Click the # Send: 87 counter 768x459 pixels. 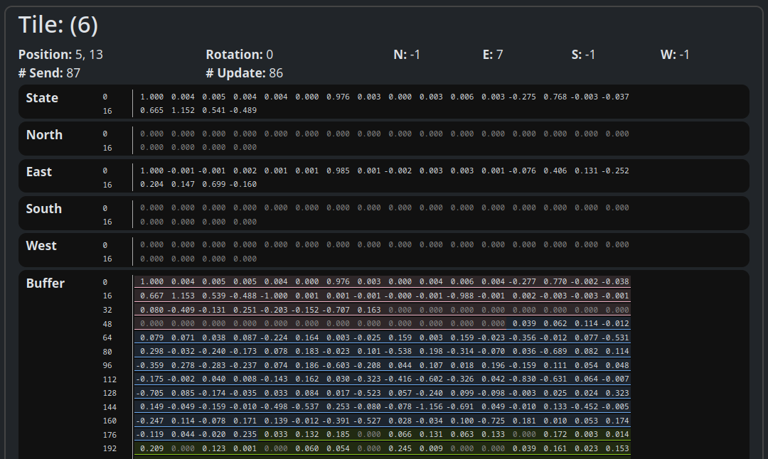tap(49, 73)
